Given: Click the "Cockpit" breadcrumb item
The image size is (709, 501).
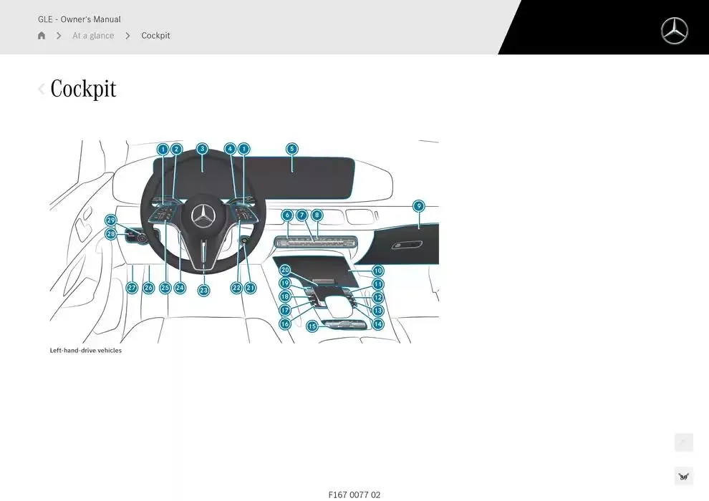Looking at the screenshot, I should [155, 36].
